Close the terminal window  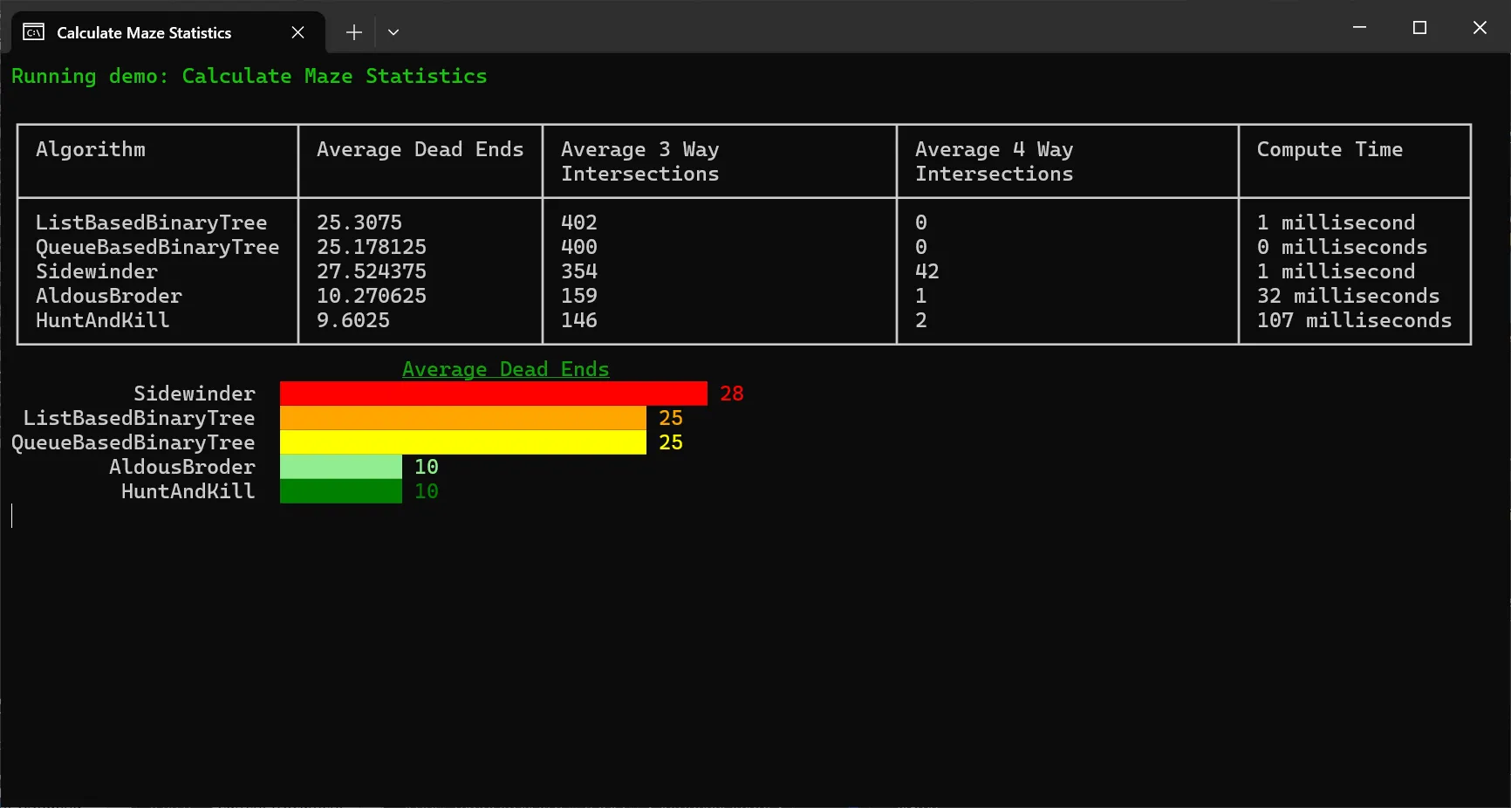coord(1480,28)
